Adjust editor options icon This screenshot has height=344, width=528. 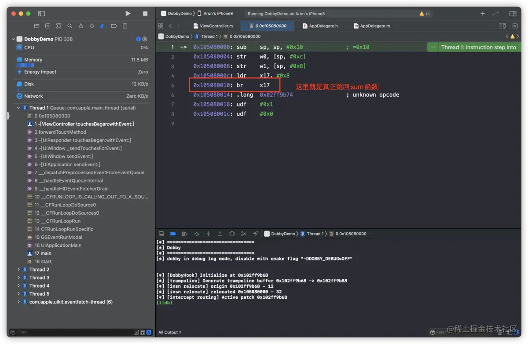tap(502, 26)
